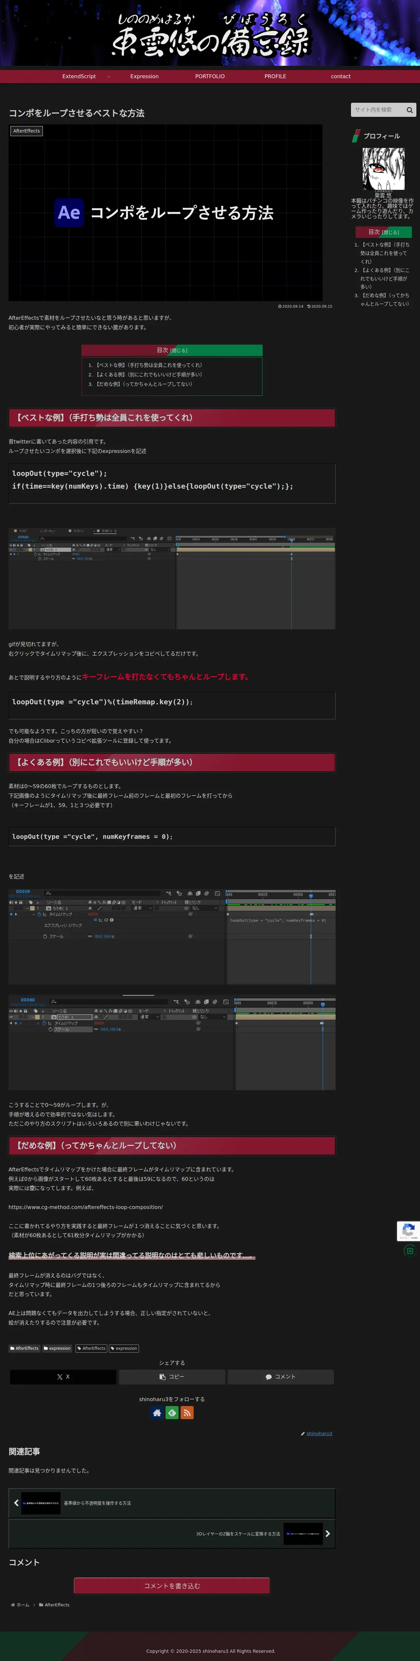The image size is (420, 1661).
Task: Click the コメント share-row button
Action: pyautogui.click(x=281, y=1377)
